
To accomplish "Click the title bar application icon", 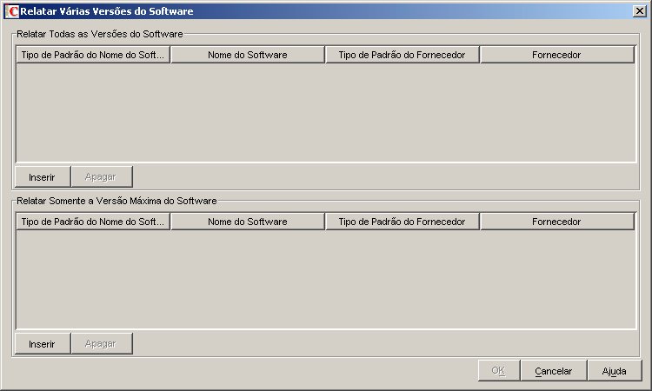I will (12, 11).
